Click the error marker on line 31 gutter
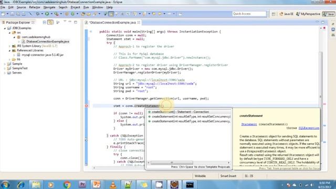The image size is (336, 189). point(86,106)
